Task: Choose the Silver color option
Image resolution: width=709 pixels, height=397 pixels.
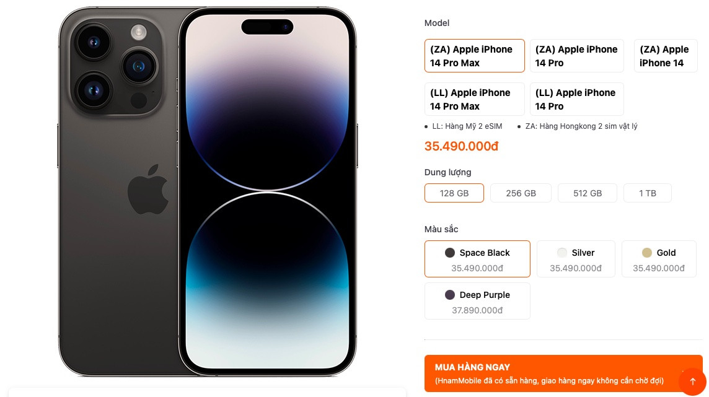Action: 576,259
